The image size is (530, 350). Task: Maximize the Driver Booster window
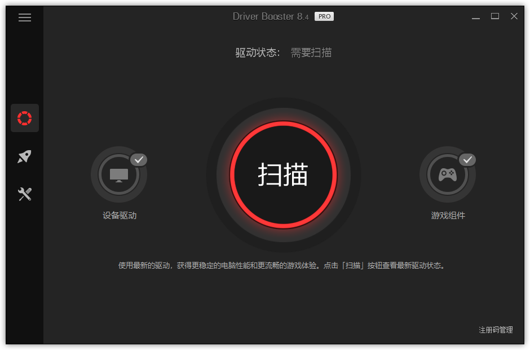click(494, 16)
